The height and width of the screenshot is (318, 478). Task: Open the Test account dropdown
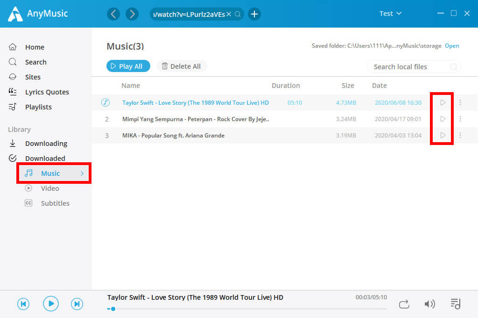[390, 14]
